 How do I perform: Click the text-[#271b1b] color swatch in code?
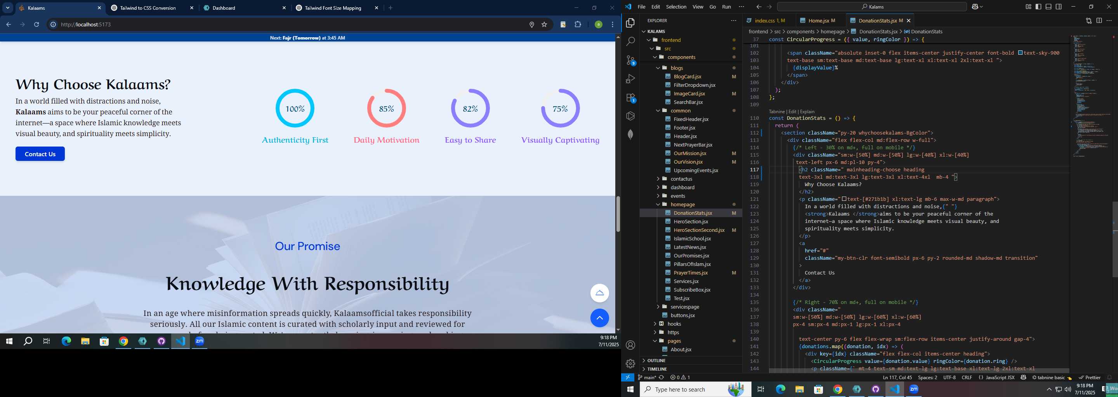coord(844,199)
